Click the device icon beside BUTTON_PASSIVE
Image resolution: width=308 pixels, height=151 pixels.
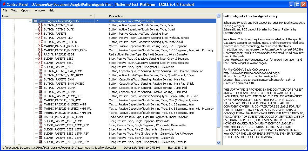click(x=41, y=34)
